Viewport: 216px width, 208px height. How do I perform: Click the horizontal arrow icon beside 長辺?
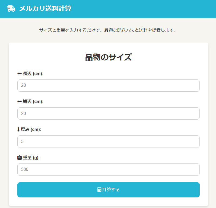(x=20, y=73)
